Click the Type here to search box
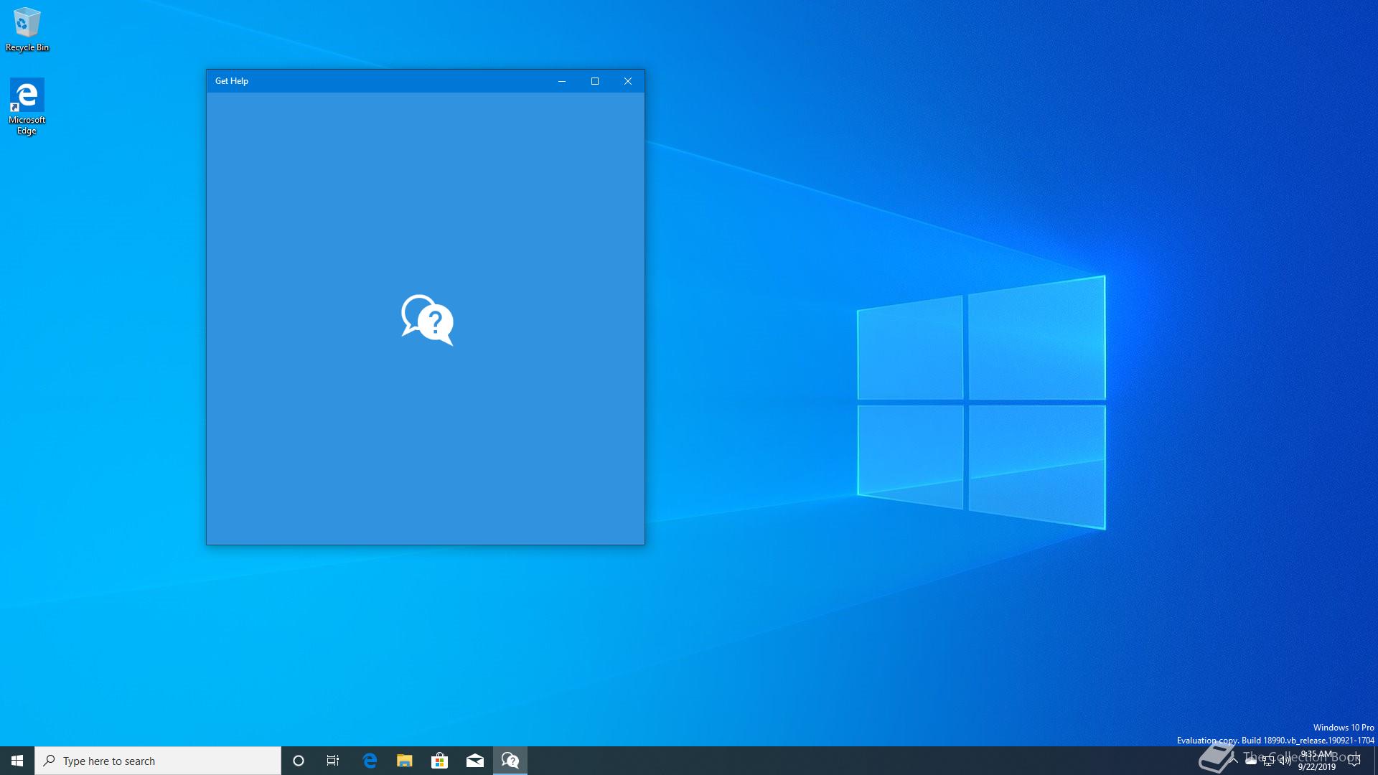1378x775 pixels. [158, 761]
